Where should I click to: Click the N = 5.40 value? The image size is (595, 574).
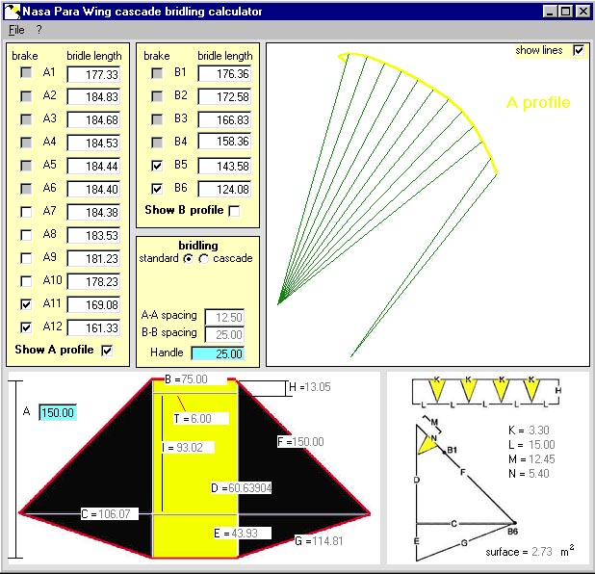click(539, 474)
